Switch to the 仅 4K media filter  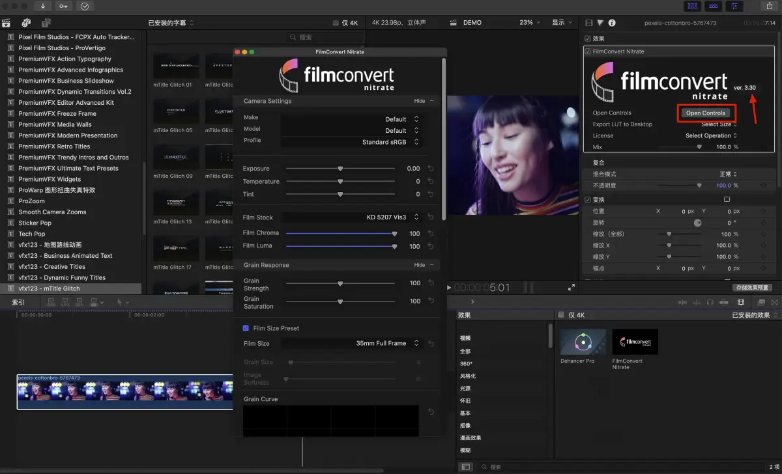[x=345, y=21]
